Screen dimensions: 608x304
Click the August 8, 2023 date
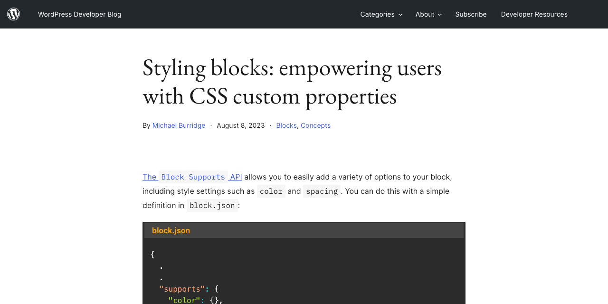click(x=241, y=125)
